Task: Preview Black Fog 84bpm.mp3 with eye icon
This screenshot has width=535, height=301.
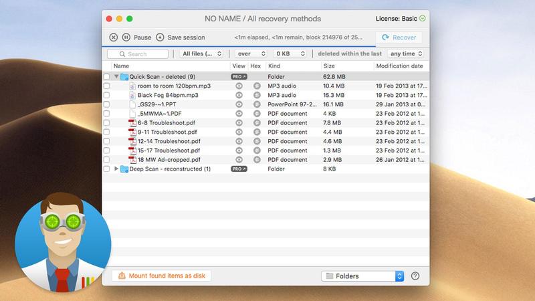Action: pos(239,96)
